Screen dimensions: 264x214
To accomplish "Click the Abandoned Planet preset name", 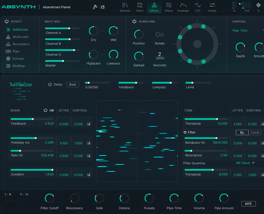I will tap(57, 7).
